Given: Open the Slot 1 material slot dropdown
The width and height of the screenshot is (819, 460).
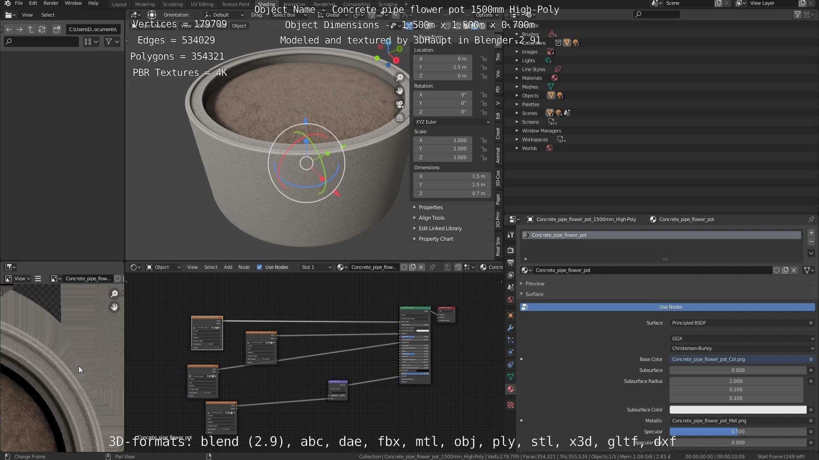Looking at the screenshot, I should (316, 267).
